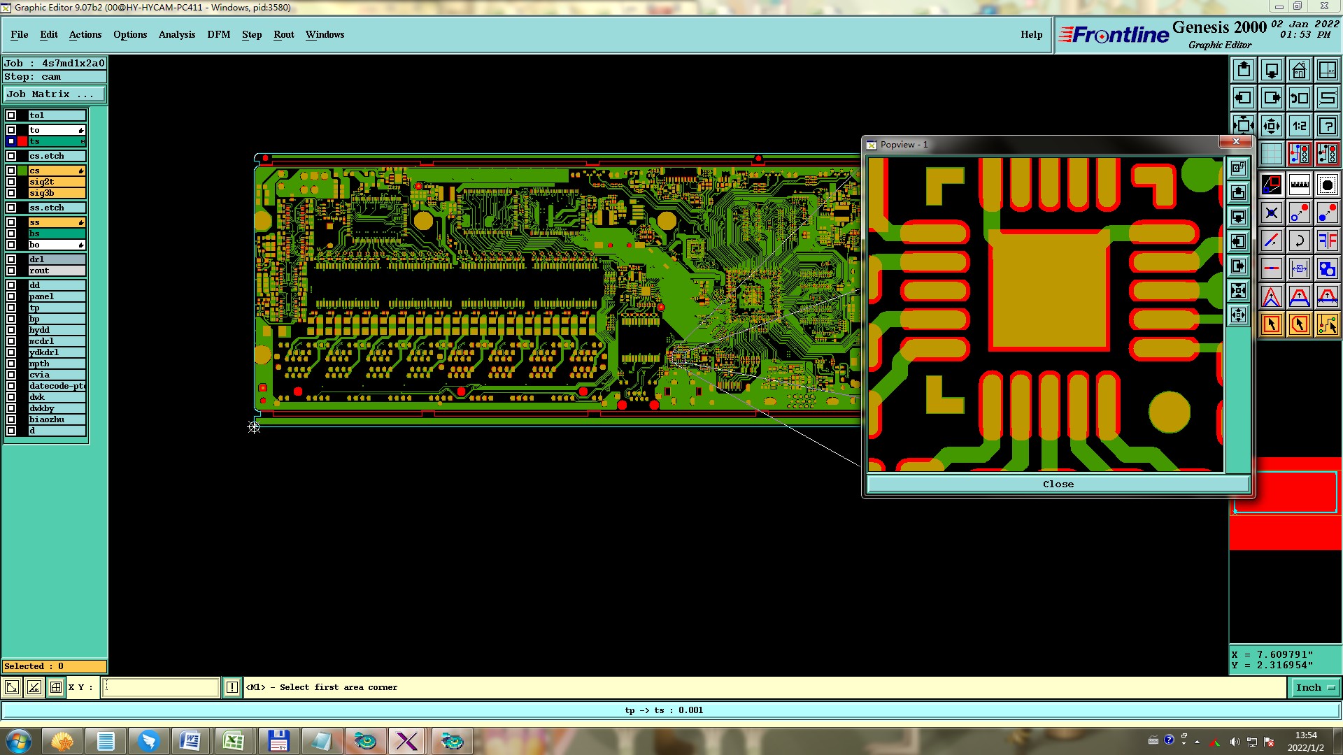Image resolution: width=1343 pixels, height=755 pixels.
Task: Open the DFM menu
Action: (x=218, y=34)
